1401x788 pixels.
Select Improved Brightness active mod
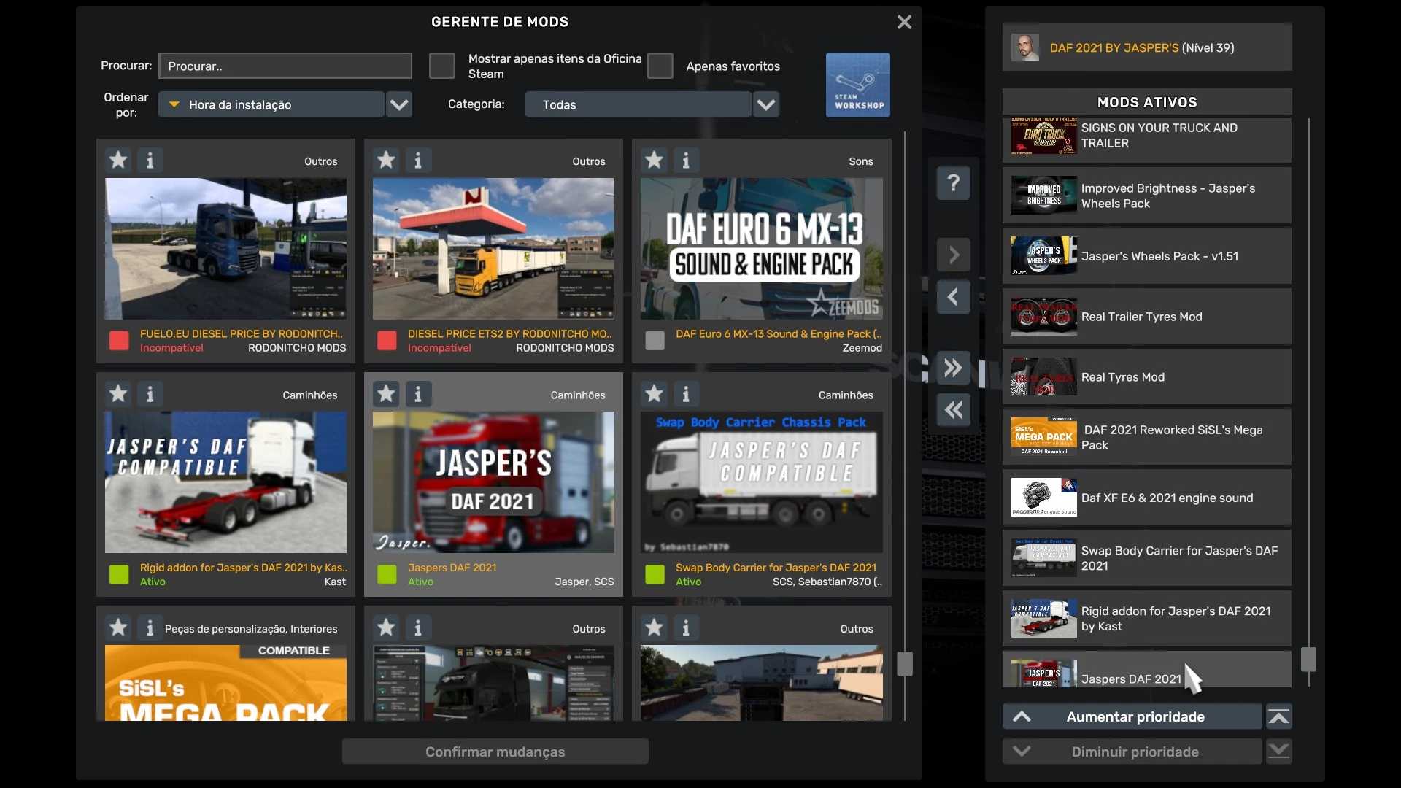pyautogui.click(x=1147, y=196)
